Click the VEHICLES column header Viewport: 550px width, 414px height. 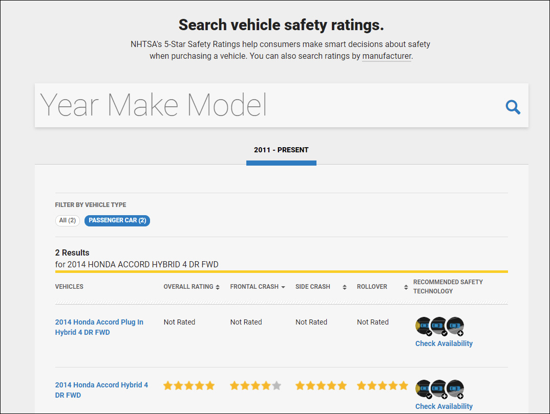tap(69, 287)
